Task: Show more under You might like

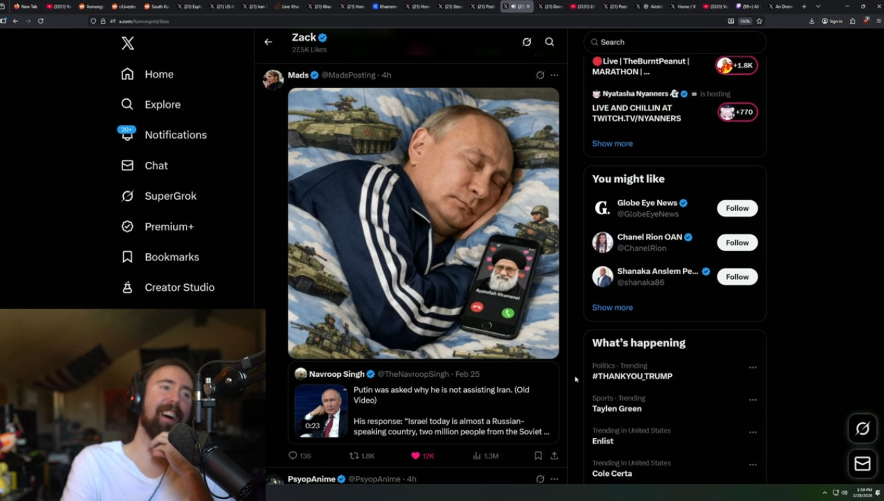Action: pyautogui.click(x=612, y=307)
